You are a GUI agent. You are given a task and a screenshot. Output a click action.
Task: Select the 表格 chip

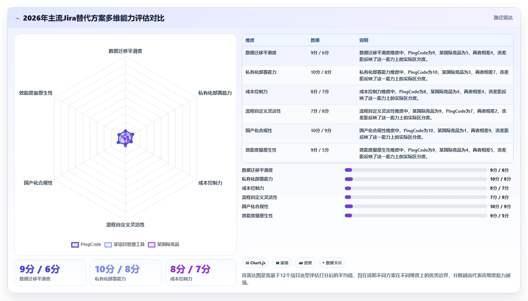pos(282,263)
